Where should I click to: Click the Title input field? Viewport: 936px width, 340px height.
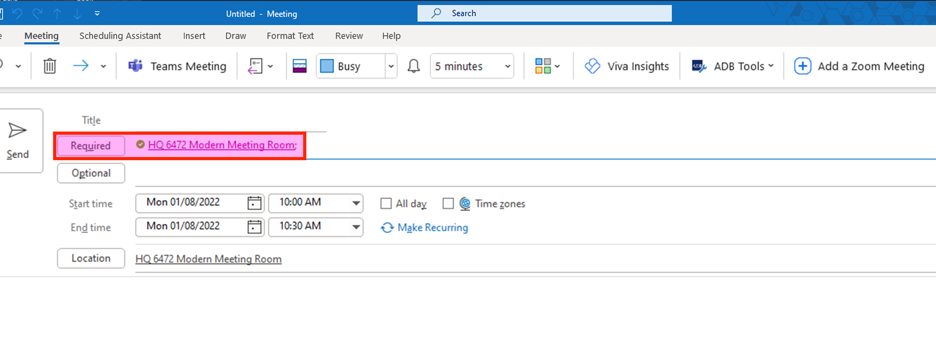pyautogui.click(x=231, y=121)
